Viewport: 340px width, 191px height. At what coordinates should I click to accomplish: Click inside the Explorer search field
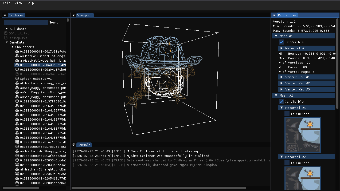tap(26, 22)
